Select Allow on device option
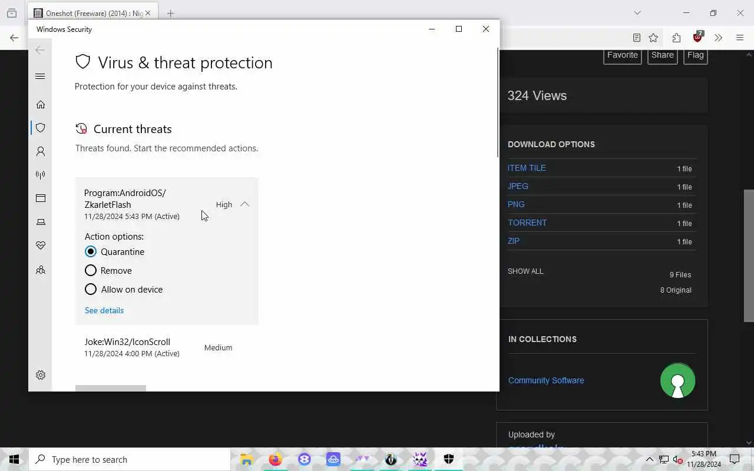The height and width of the screenshot is (471, 754). pyautogui.click(x=124, y=289)
